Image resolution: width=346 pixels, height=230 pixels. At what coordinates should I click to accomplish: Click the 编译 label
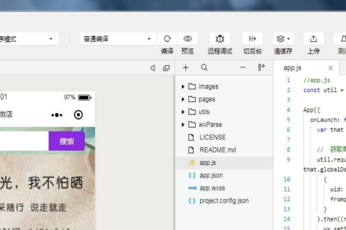click(x=167, y=51)
